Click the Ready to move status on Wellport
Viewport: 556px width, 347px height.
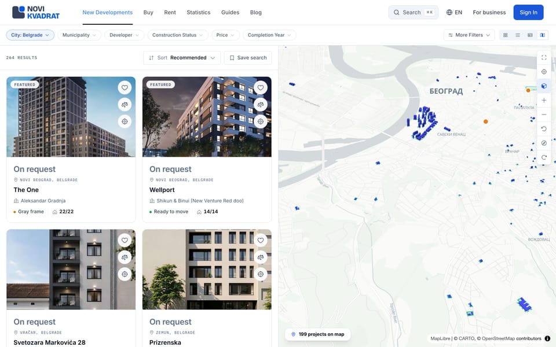(x=169, y=212)
